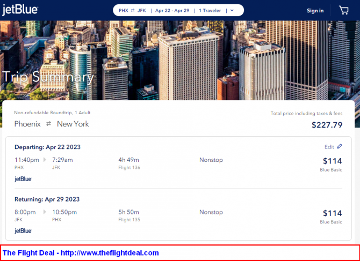The height and width of the screenshot is (261, 360).
Task: Expand the search summary chevron dropdown
Action: [x=232, y=11]
